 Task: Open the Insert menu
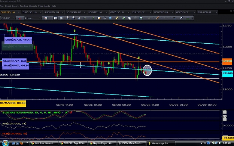(x=15, y=6)
